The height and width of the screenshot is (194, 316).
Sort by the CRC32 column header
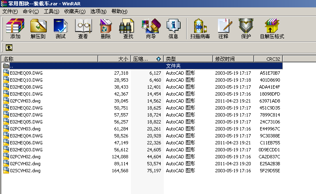pos(268,59)
